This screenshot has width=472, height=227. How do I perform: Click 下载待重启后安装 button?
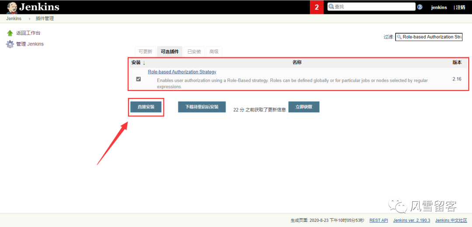click(201, 107)
